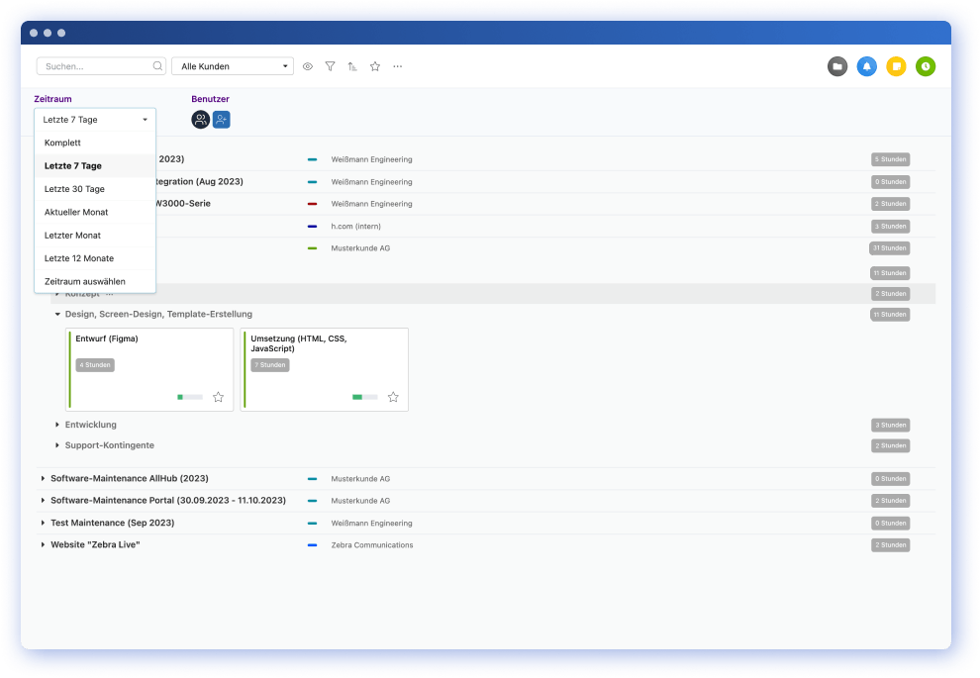The height and width of the screenshot is (678, 980).
Task: Click the green color marker beside Musterkunde AG
Action: click(313, 248)
